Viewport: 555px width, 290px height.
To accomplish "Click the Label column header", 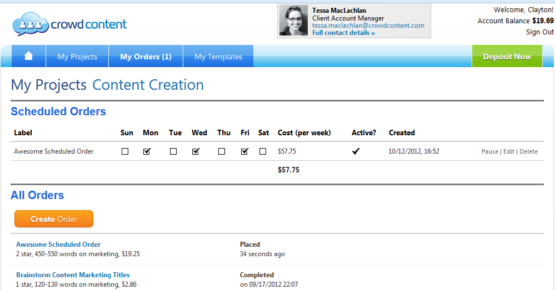I will tap(23, 133).
